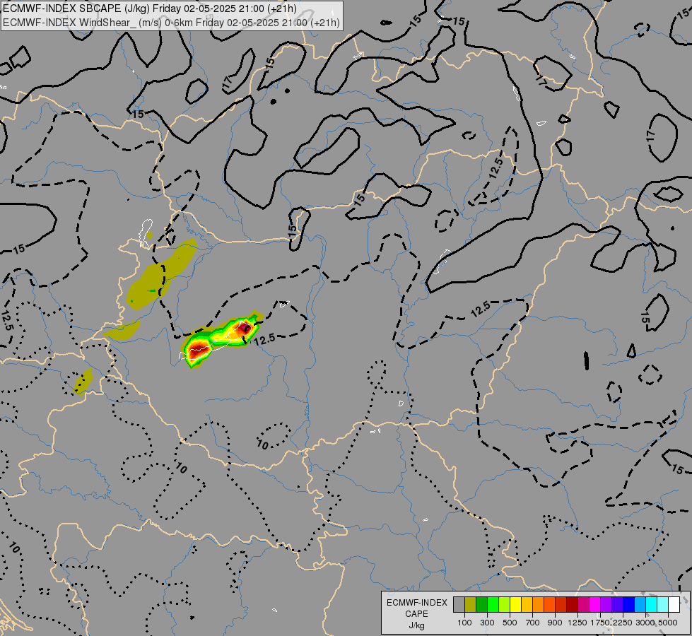Click the legend value 700
692x636 pixels.
coord(533,623)
